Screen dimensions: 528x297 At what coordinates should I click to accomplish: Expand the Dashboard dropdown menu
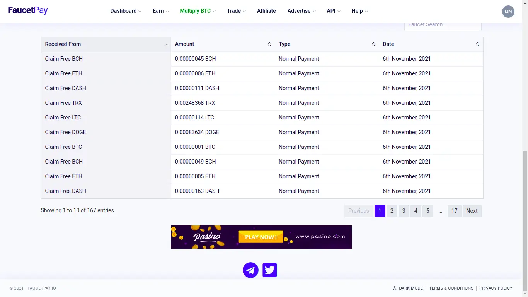point(126,11)
